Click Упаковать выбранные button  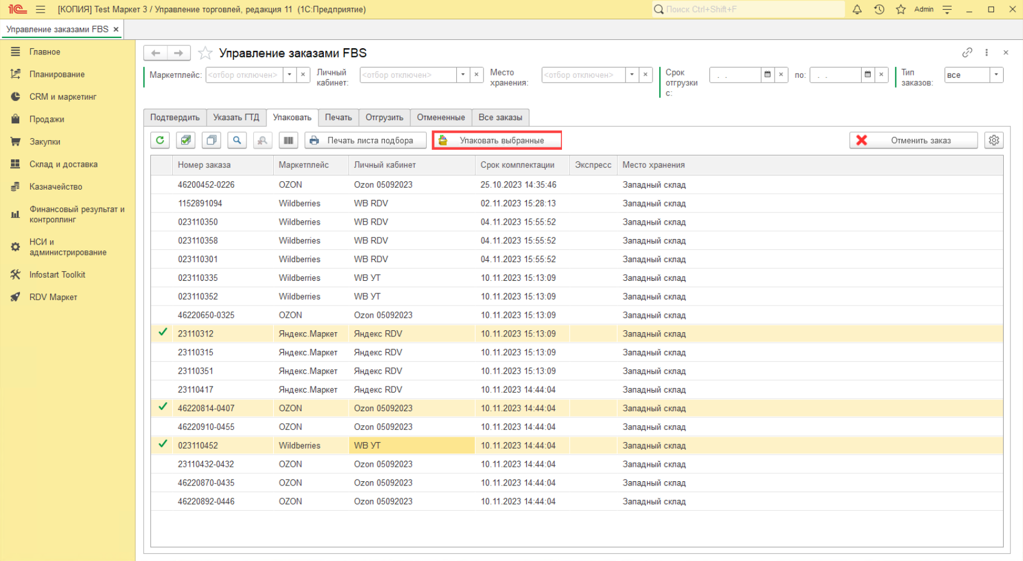point(497,140)
